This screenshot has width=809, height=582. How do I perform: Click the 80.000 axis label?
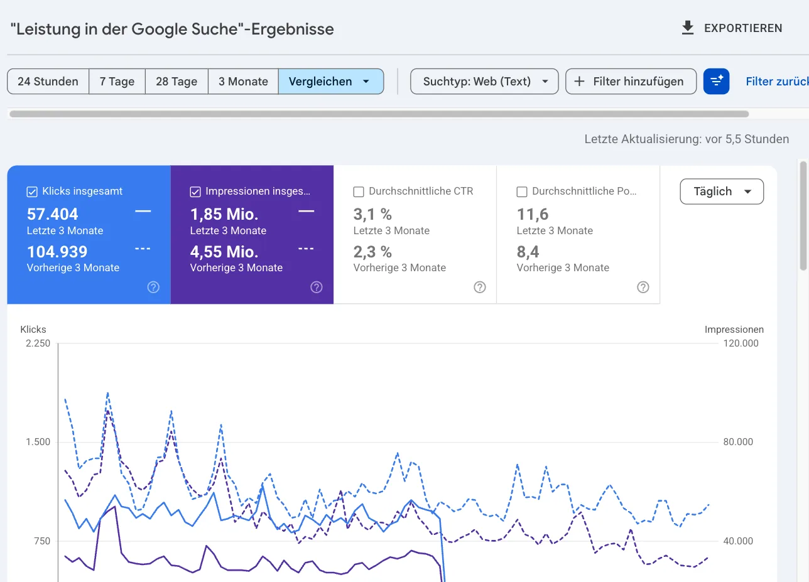(x=738, y=442)
